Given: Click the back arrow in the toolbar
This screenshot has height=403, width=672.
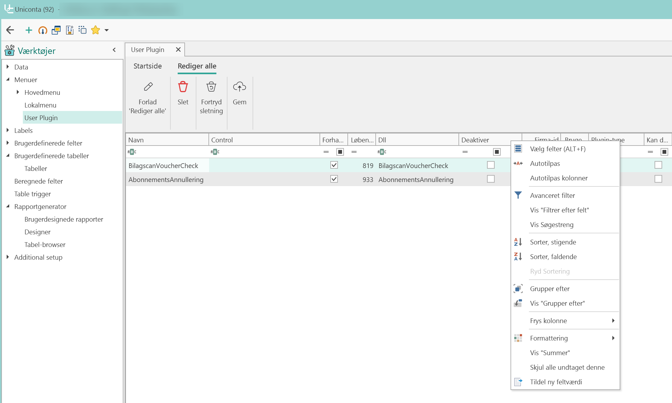Looking at the screenshot, I should click(x=10, y=30).
